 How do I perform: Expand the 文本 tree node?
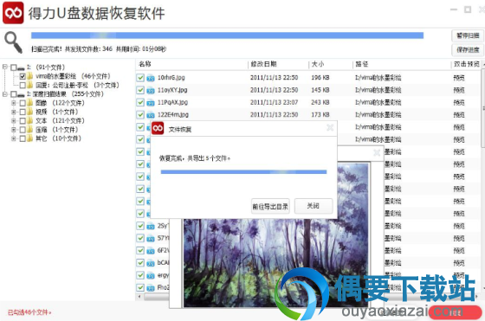pyautogui.click(x=13, y=121)
